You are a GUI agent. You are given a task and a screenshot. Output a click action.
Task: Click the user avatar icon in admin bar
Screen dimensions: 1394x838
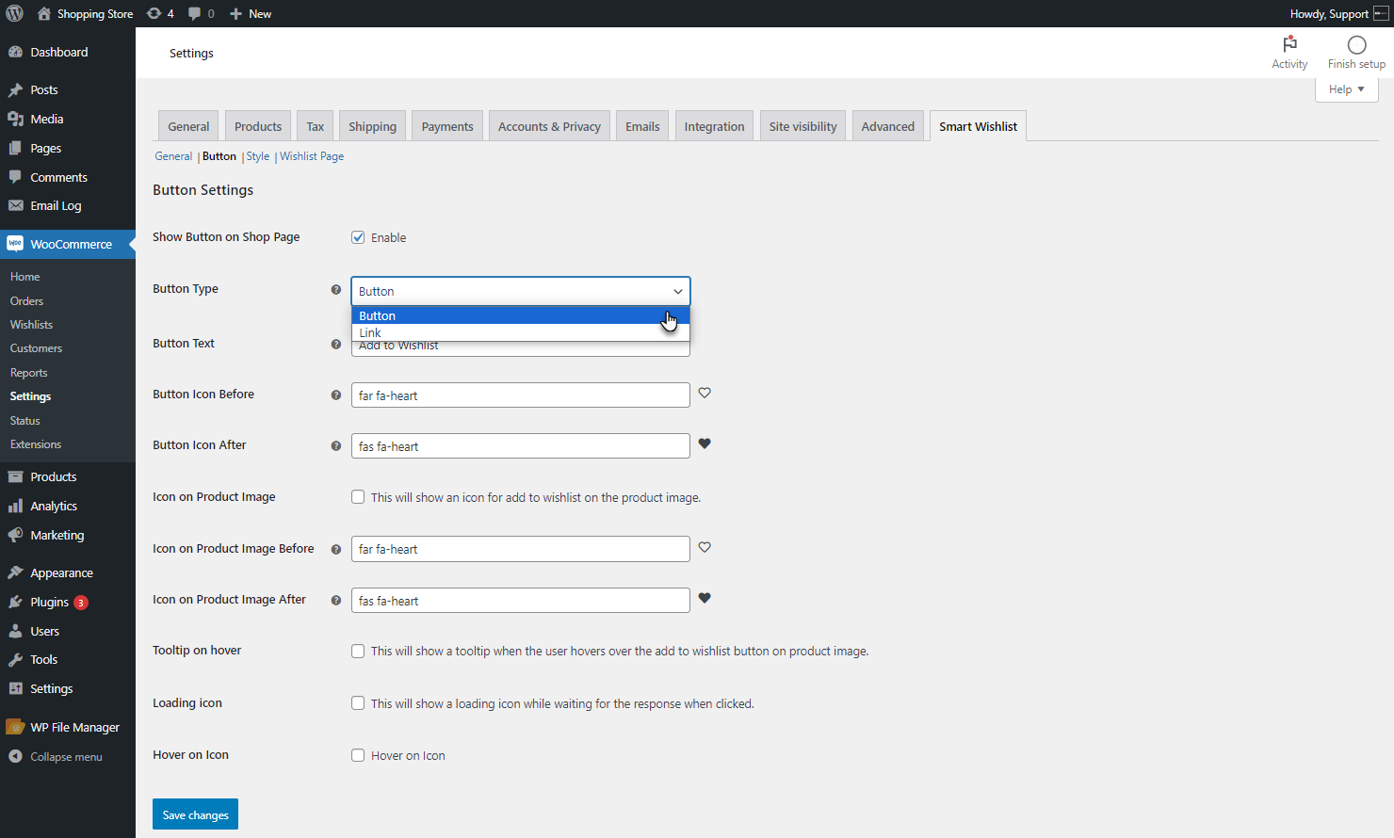[1381, 13]
